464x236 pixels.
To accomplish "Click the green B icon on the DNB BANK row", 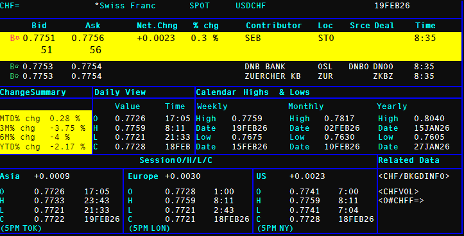I will (x=14, y=67).
